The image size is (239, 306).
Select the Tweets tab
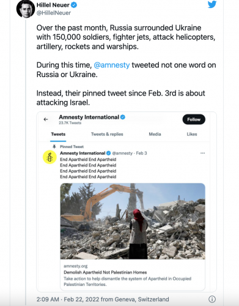[58, 134]
